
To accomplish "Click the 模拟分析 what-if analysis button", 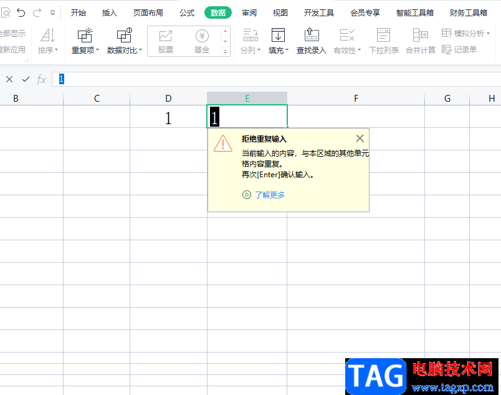I will [x=463, y=33].
